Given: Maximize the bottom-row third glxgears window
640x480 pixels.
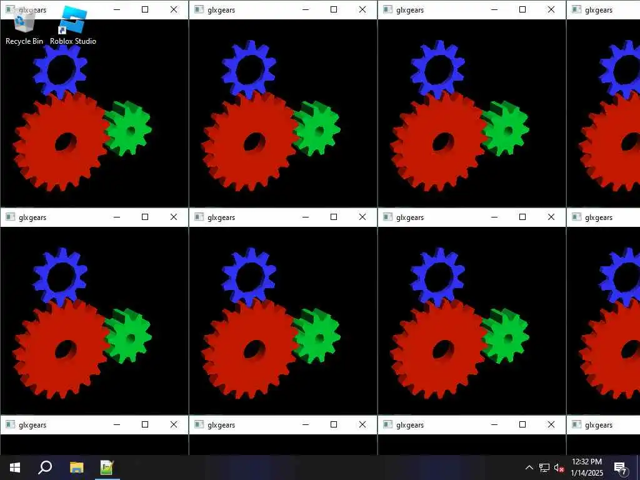Looking at the screenshot, I should [522, 424].
